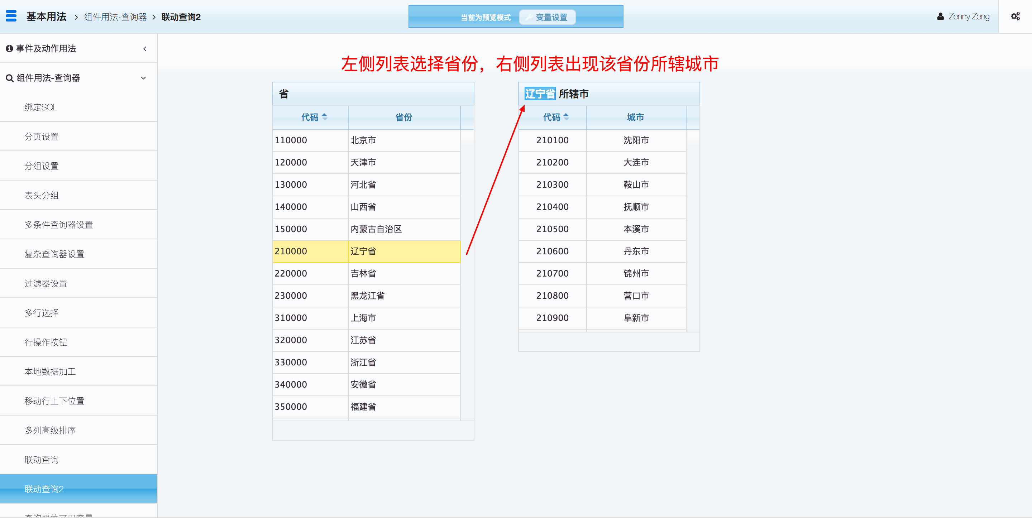Sort province table by 代码 arrows

pyautogui.click(x=325, y=117)
